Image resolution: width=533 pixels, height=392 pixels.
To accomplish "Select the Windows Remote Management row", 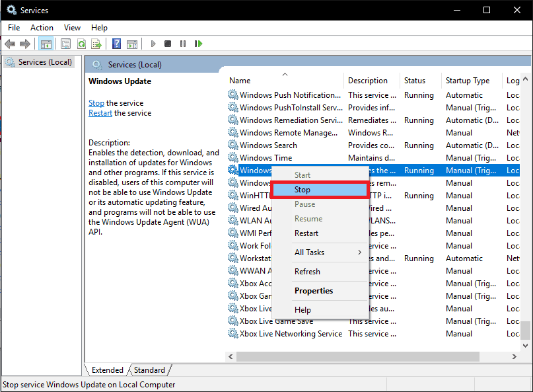I will (x=373, y=133).
